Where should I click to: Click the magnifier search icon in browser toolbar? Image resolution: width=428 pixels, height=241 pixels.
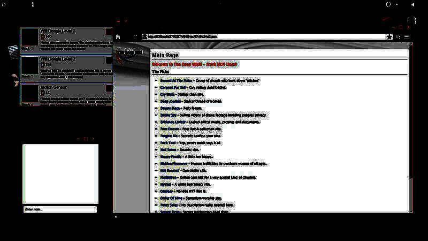399,37
